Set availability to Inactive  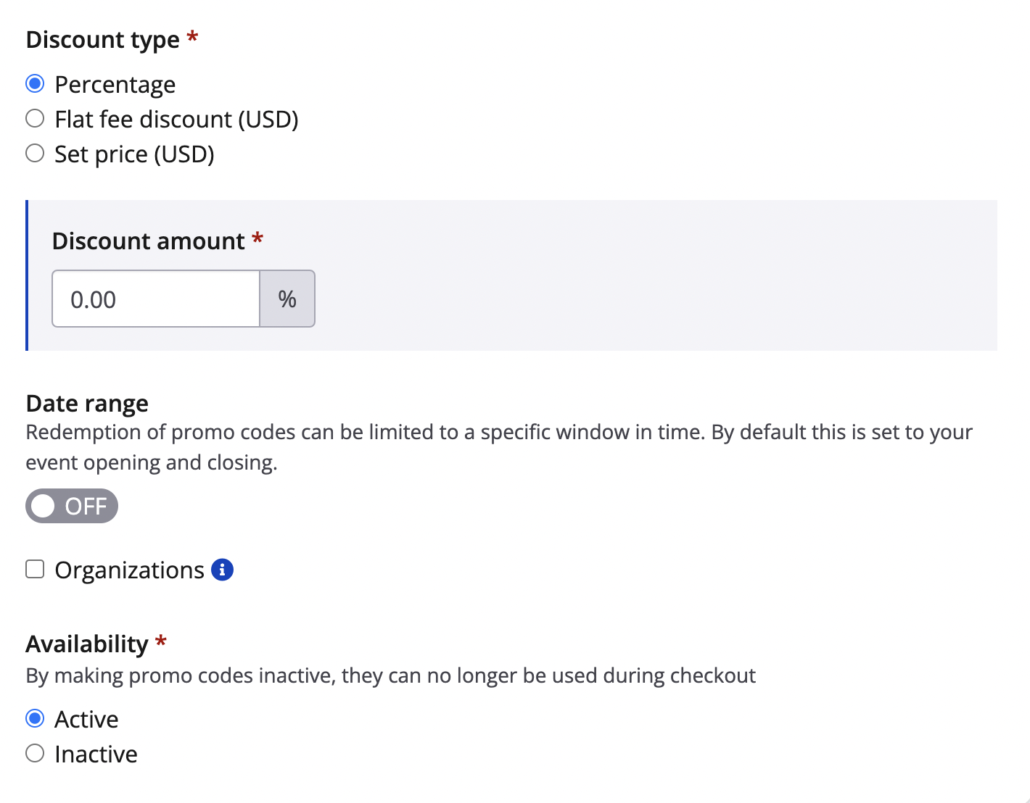[x=35, y=754]
